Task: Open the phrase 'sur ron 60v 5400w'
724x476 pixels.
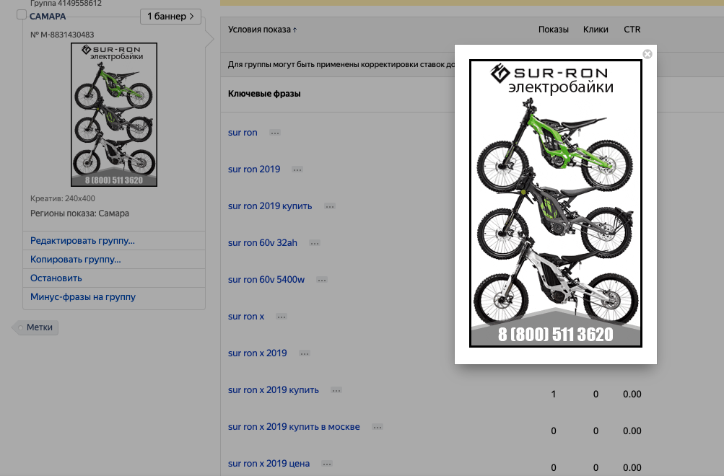Action: click(266, 280)
